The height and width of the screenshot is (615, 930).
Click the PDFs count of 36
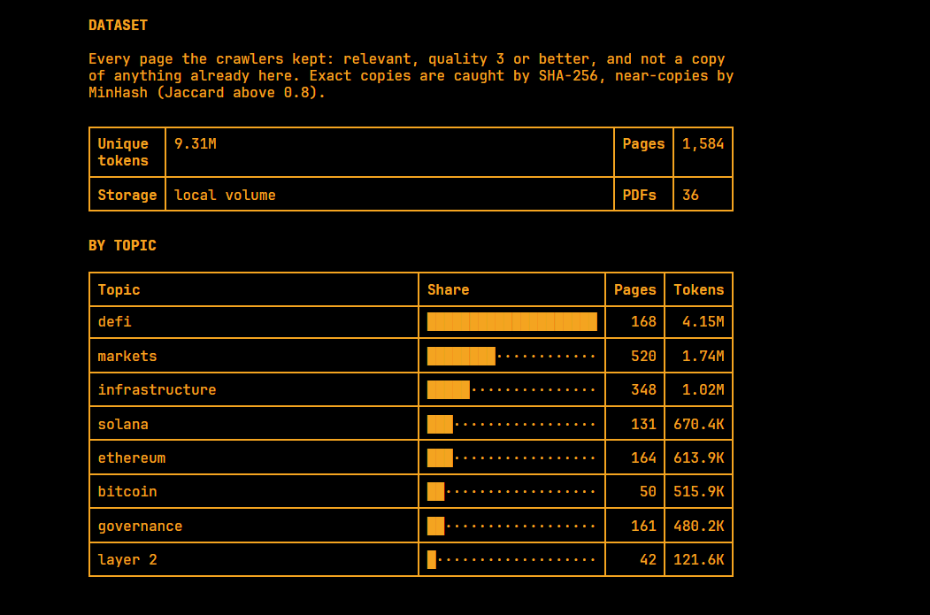click(x=690, y=195)
